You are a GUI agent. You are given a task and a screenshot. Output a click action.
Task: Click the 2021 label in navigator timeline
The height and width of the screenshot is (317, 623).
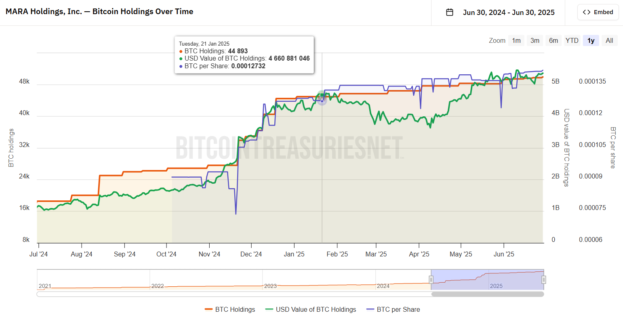45,286
